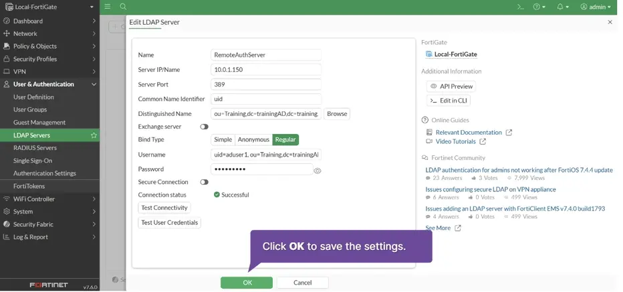Click the Name input field
The width and height of the screenshot is (623, 292).
click(266, 55)
